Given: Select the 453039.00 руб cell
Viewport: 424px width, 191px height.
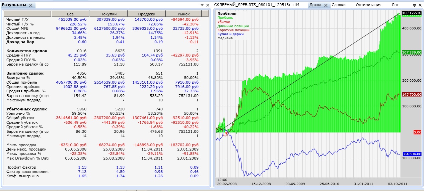Looking at the screenshot, I should pyautogui.click(x=72, y=20).
